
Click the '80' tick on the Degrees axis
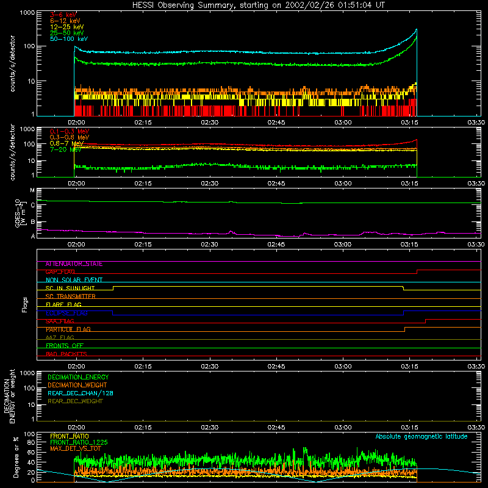click(x=31, y=442)
